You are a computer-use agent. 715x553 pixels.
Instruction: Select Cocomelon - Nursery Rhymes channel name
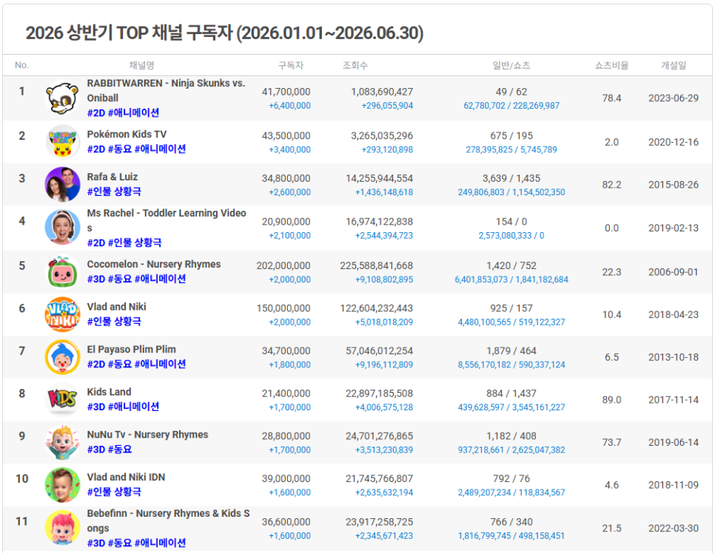tap(154, 264)
